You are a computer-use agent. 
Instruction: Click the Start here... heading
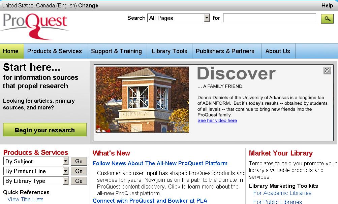pos(31,67)
